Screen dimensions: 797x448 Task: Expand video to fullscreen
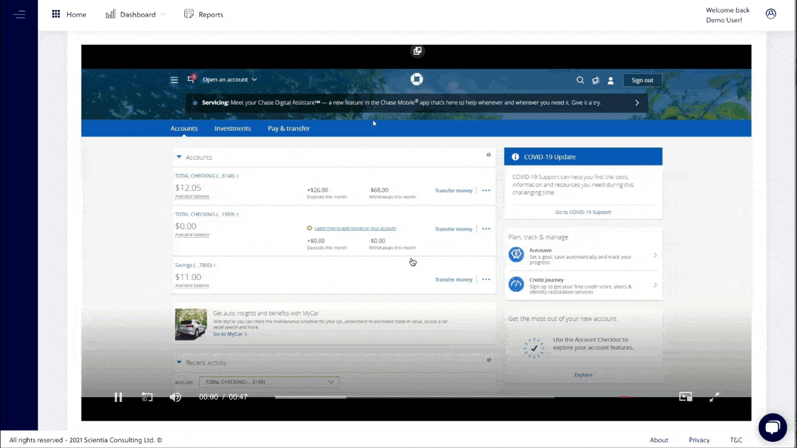(714, 397)
